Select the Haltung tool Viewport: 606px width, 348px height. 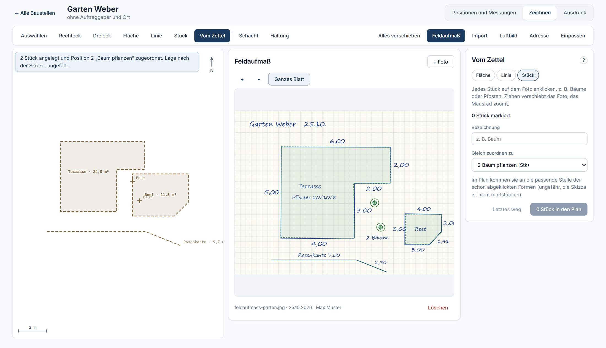point(280,36)
